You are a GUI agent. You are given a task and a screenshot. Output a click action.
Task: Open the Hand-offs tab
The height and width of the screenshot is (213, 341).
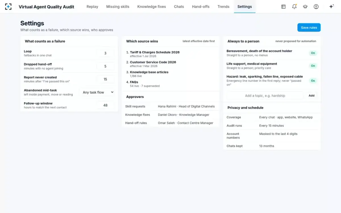(x=201, y=7)
